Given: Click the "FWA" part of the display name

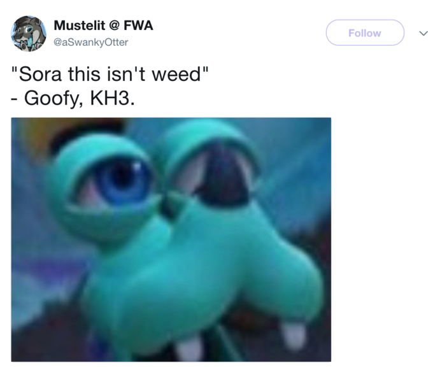Looking at the screenshot, I should (138, 25).
